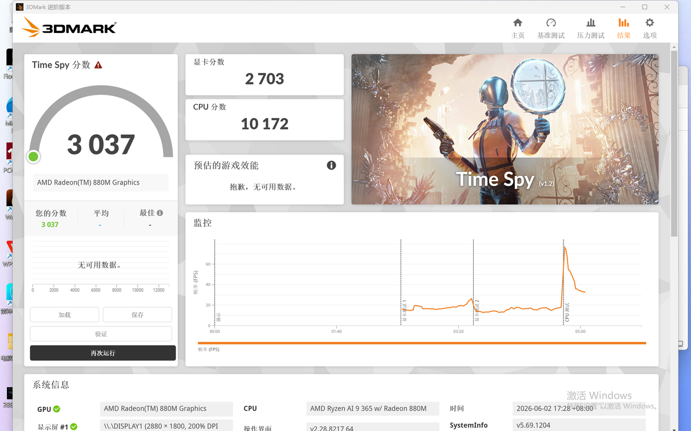Click the CPU value AMD Ryzen AI 9 365
Screen dimensions: 691x431
372,408
